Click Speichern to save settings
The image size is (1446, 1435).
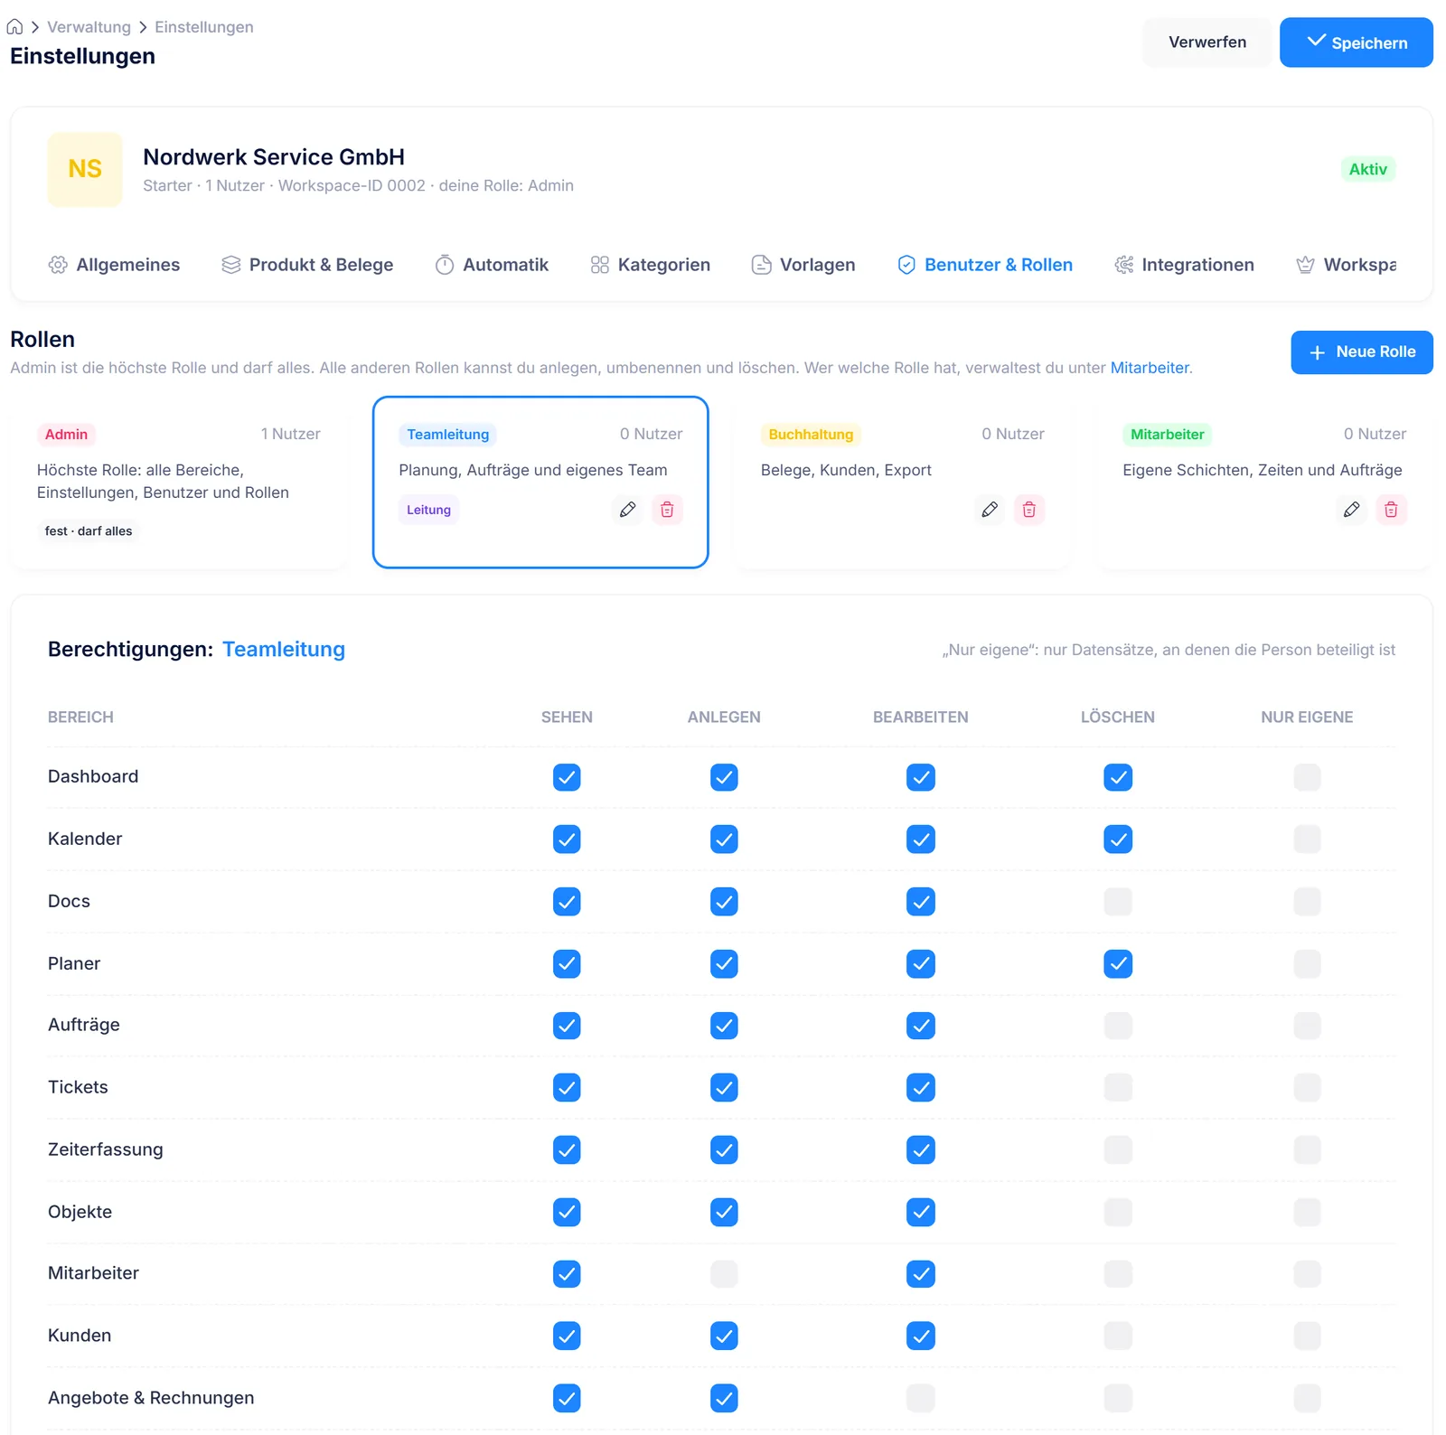coord(1357,42)
